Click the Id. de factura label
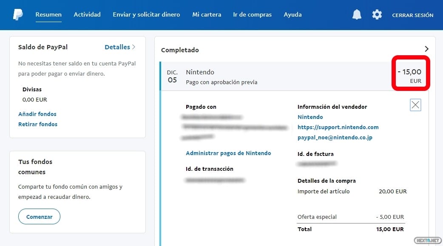This screenshot has height=246, width=443. [x=315, y=154]
